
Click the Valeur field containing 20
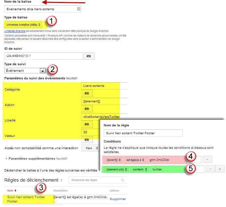[91, 132]
